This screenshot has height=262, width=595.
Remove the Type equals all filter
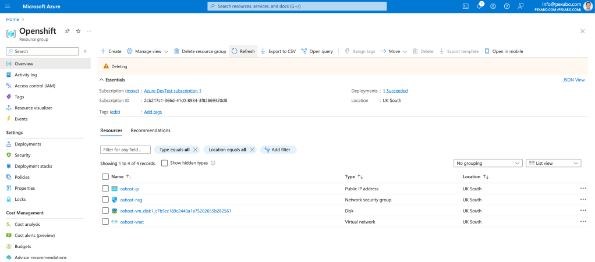click(x=196, y=150)
